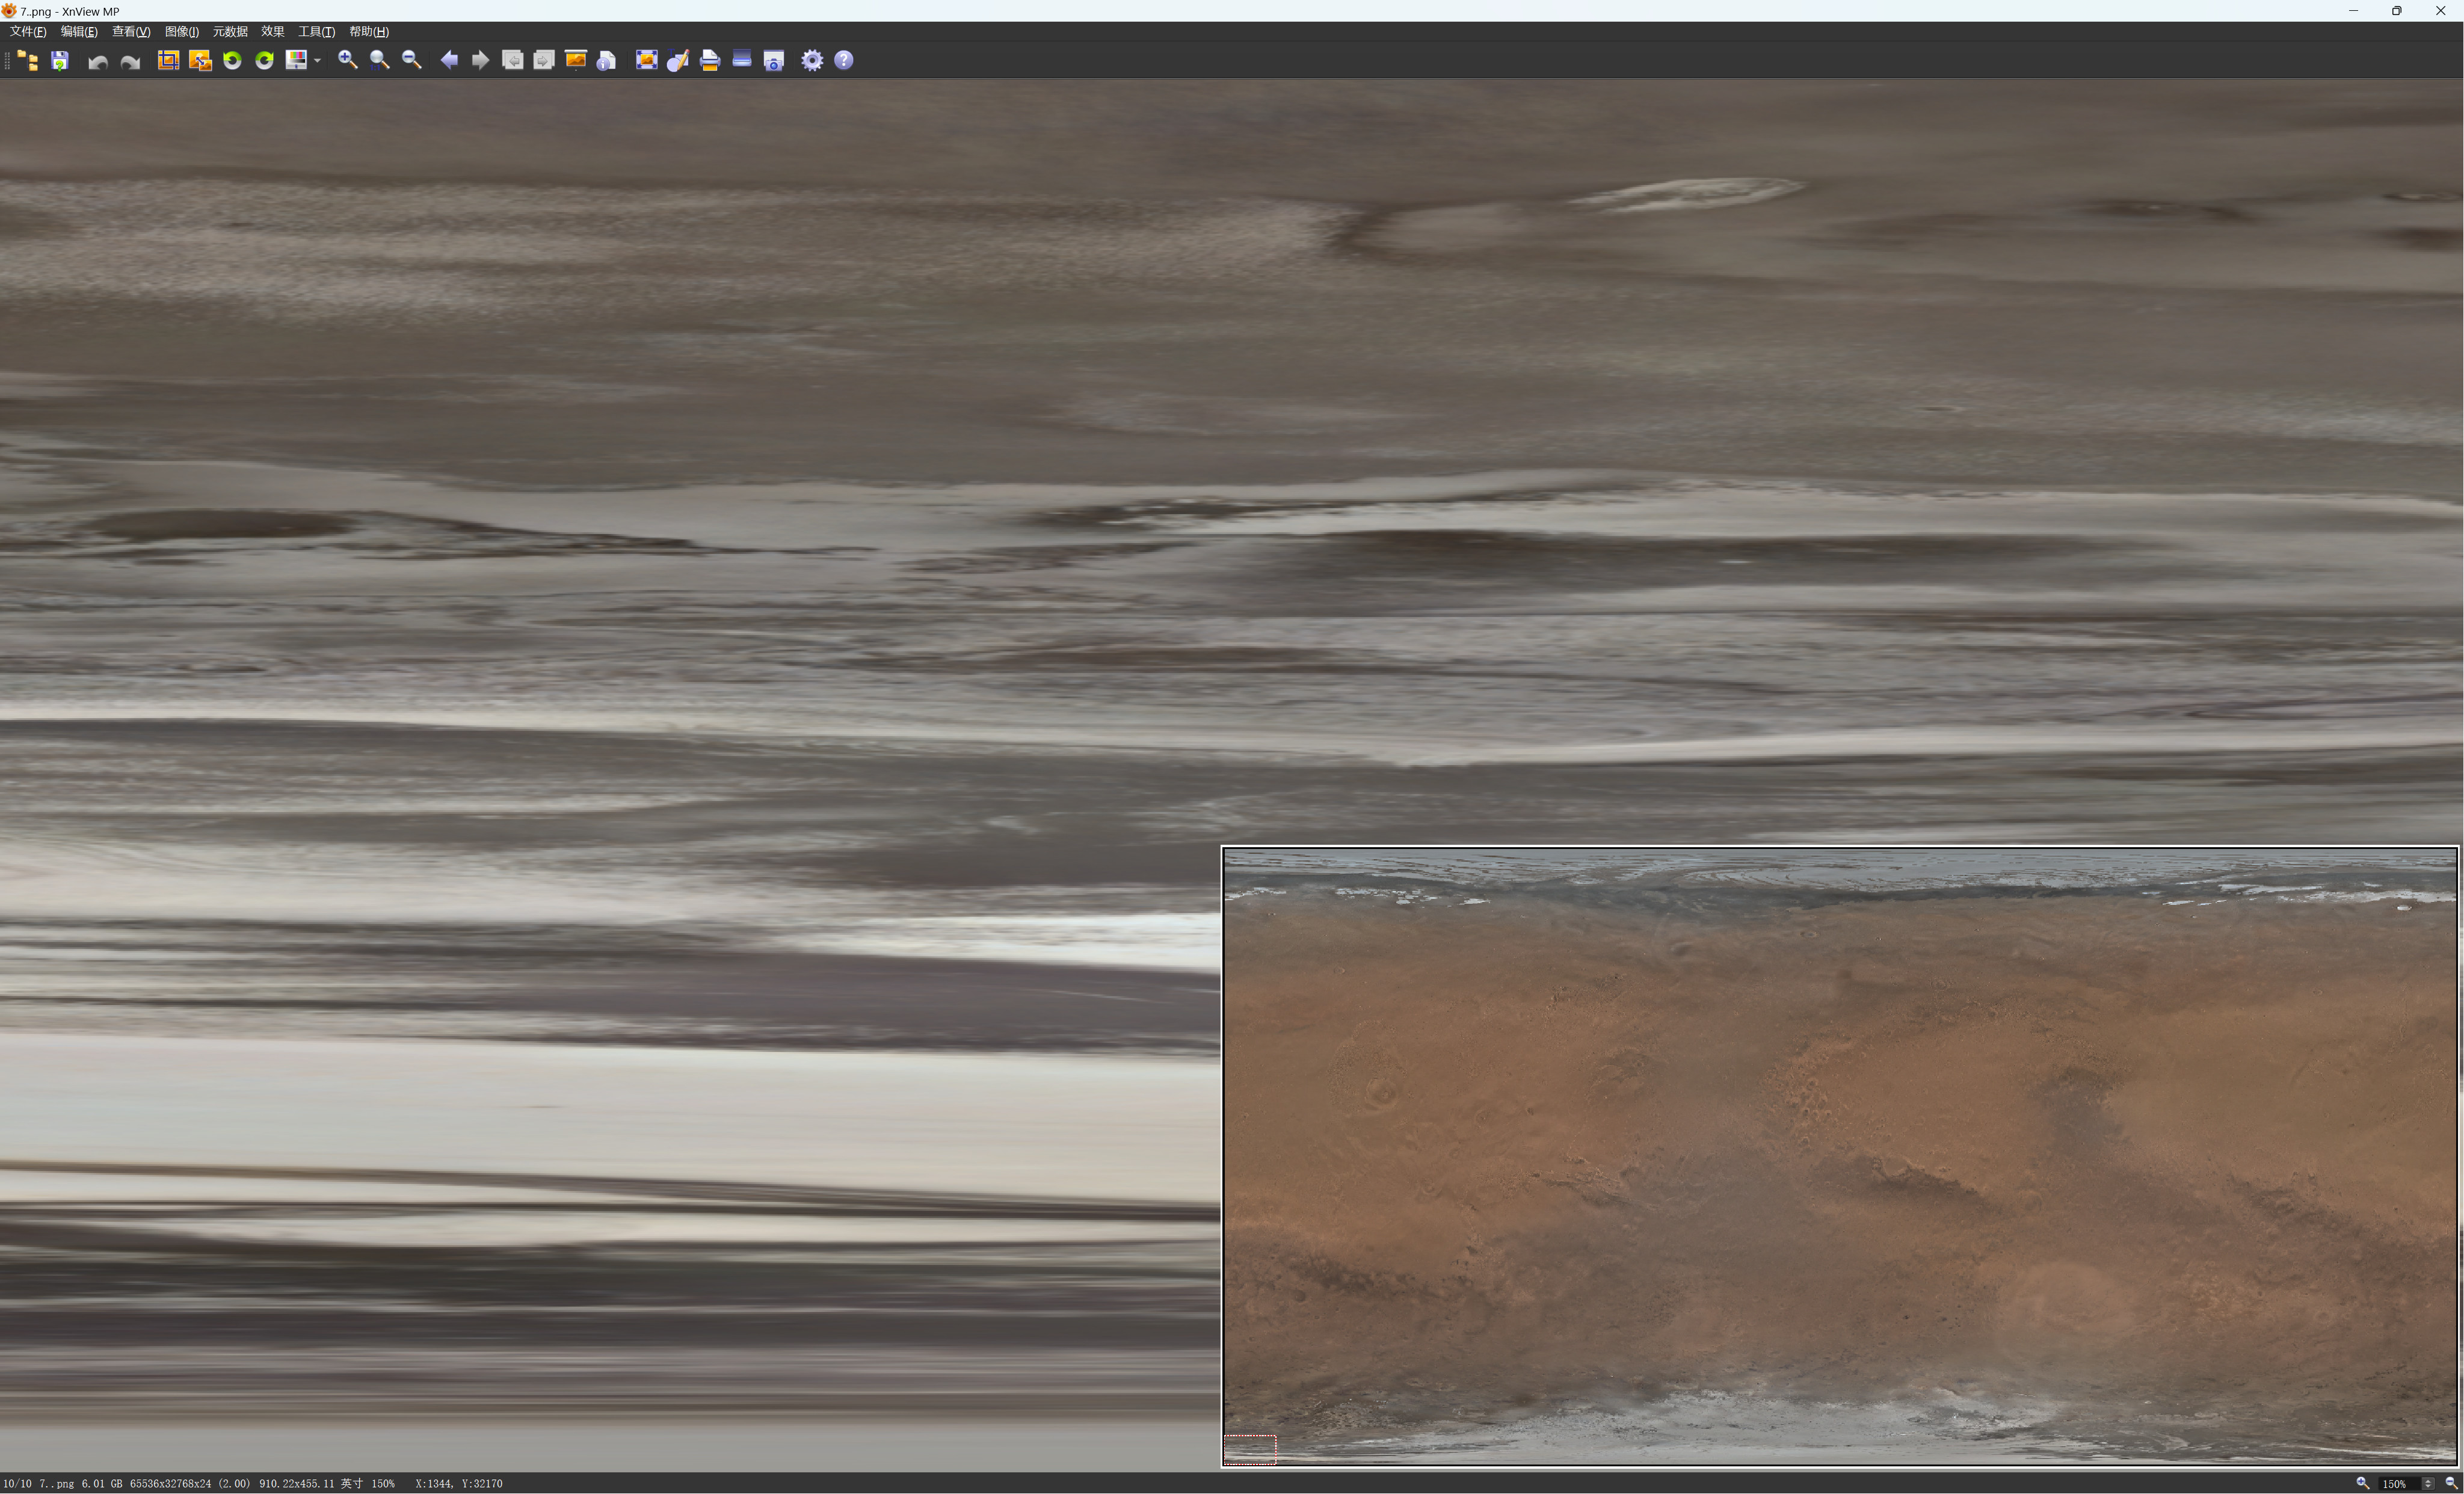Screen dimensions: 2464x1494
Task: Open the 图像(I) menu
Action: click(x=181, y=32)
